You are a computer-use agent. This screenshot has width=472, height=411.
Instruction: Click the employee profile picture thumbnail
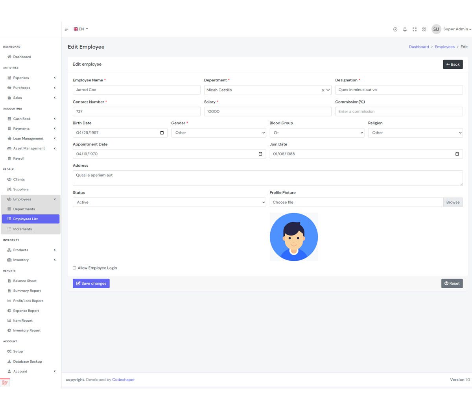[x=293, y=237]
